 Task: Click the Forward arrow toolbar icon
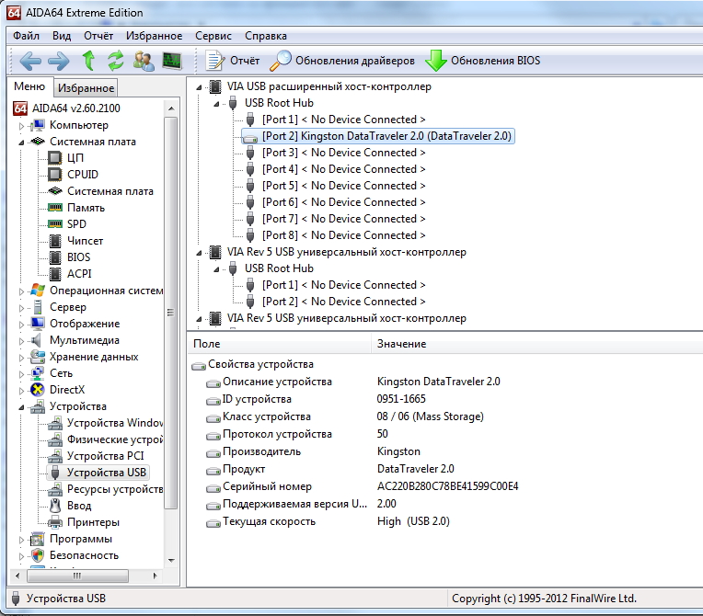coord(59,61)
